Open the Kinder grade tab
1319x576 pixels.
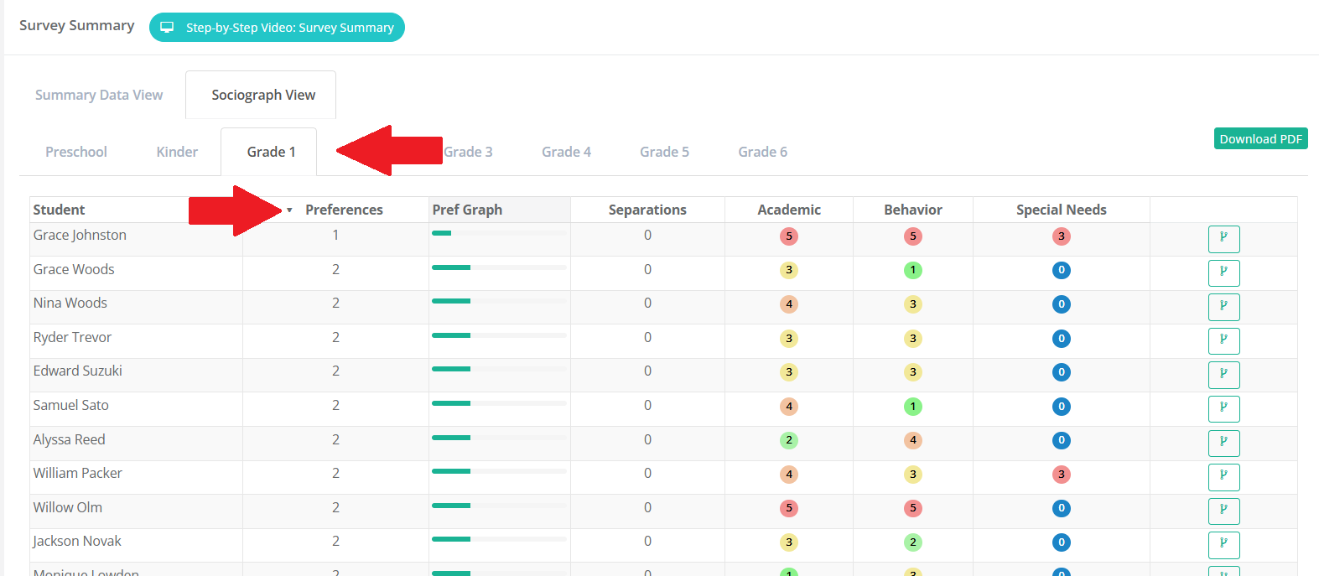[x=177, y=152]
